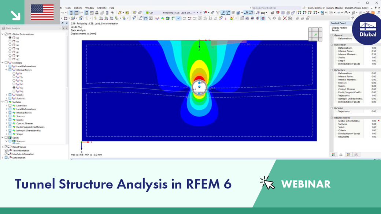The height and width of the screenshot is (214, 381).
Task: Click the keyword search field
Action: (276, 8)
